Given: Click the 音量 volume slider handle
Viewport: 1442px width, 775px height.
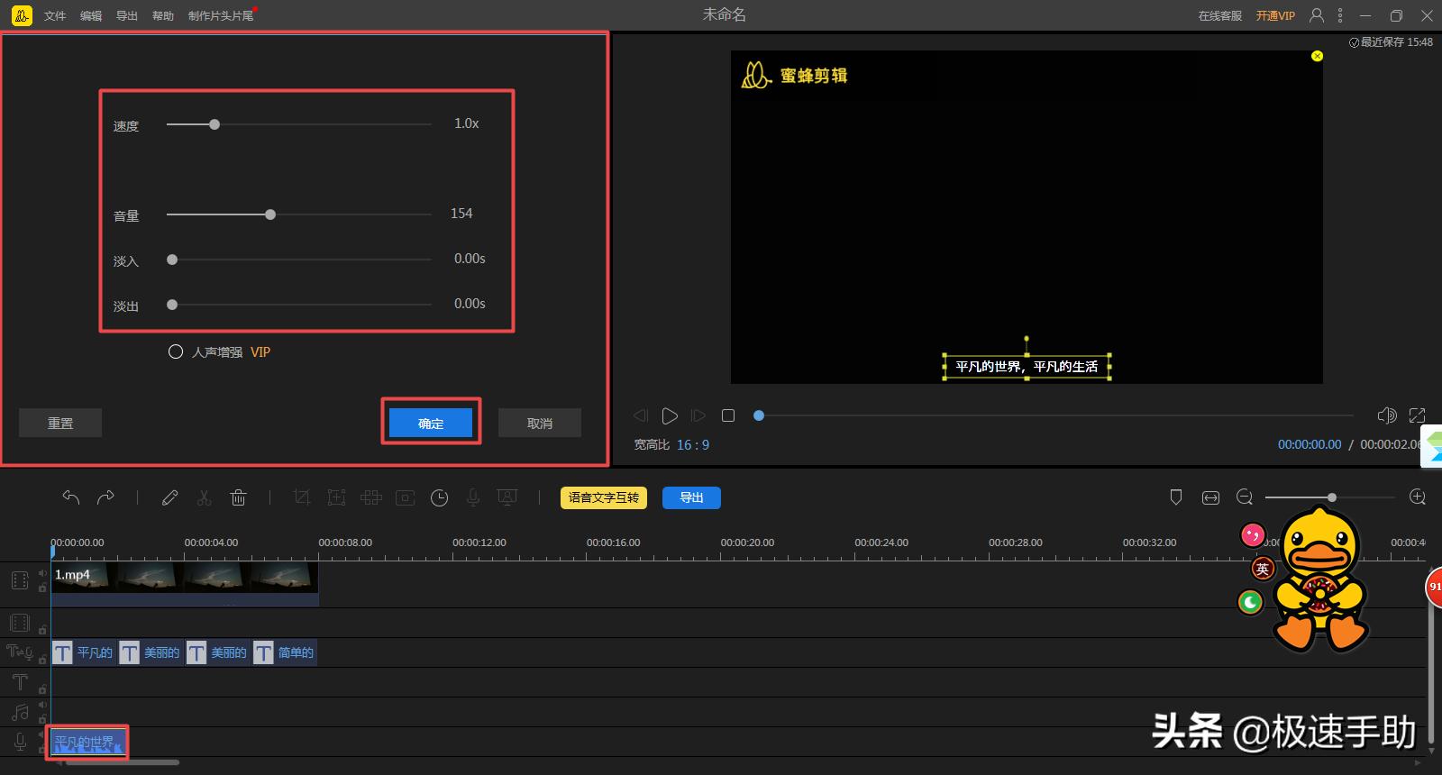Looking at the screenshot, I should pos(270,214).
